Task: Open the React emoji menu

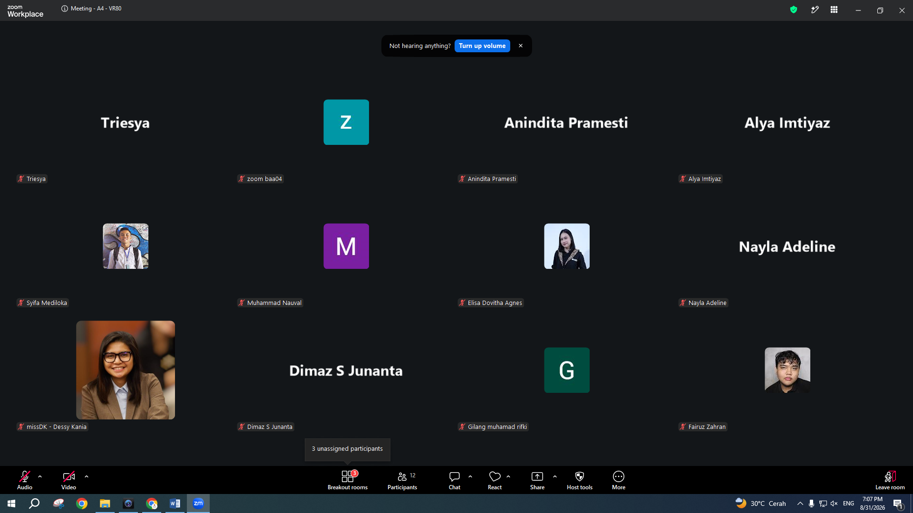Action: 495,480
